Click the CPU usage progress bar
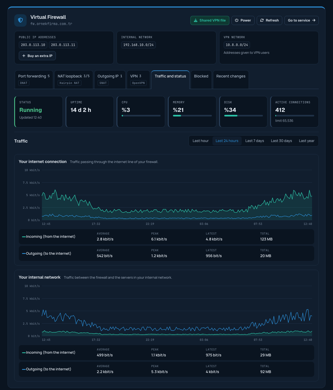The height and width of the screenshot is (390, 333). pyautogui.click(x=141, y=116)
